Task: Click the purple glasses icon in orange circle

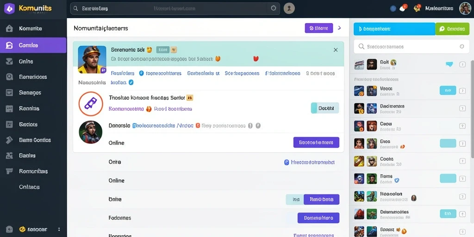Action: (x=90, y=104)
